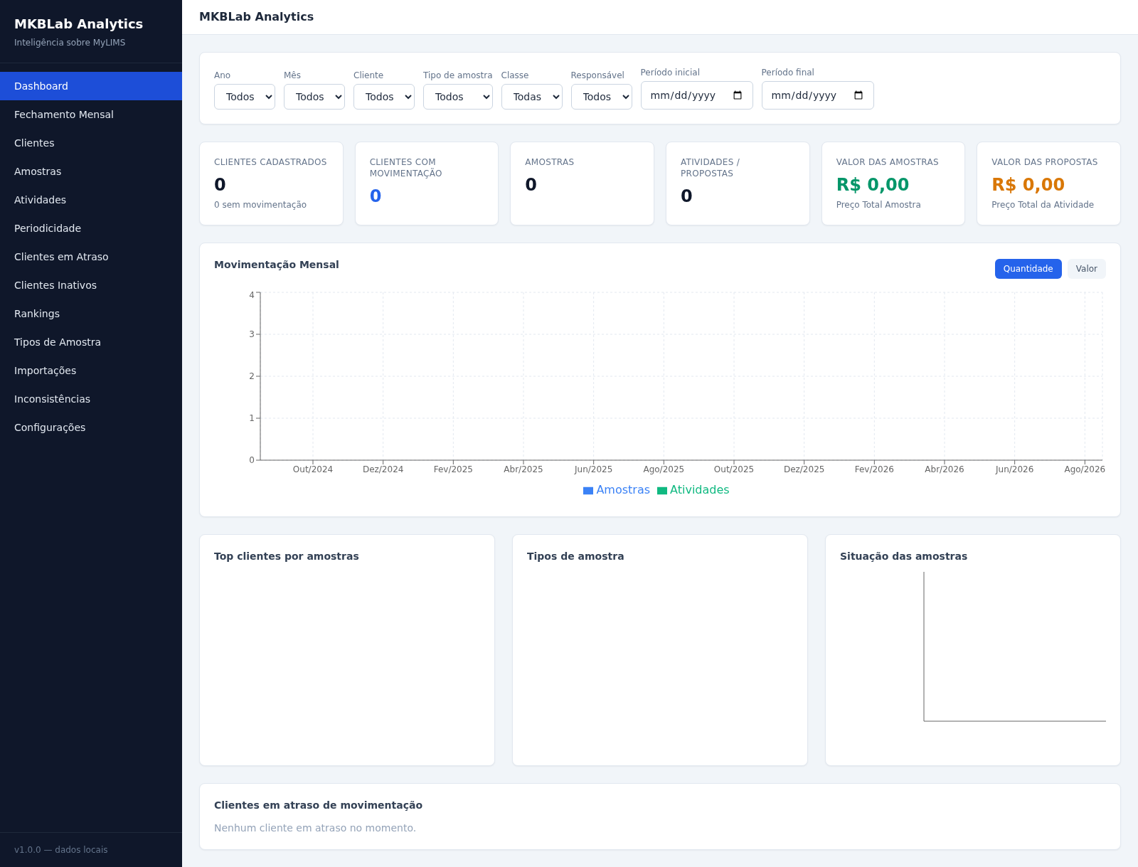Click the Período final date field

tap(818, 95)
